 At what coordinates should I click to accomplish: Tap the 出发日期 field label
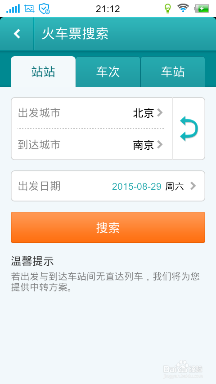tap(39, 186)
